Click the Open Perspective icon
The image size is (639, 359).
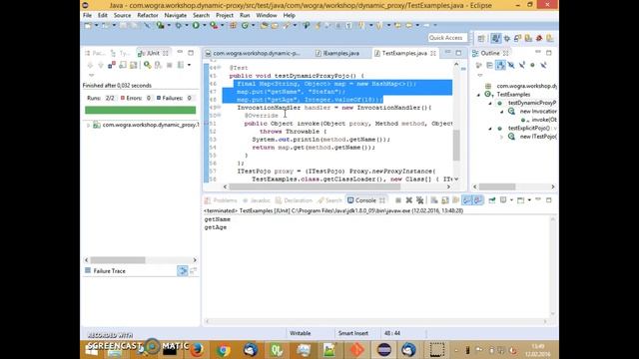click(481, 38)
